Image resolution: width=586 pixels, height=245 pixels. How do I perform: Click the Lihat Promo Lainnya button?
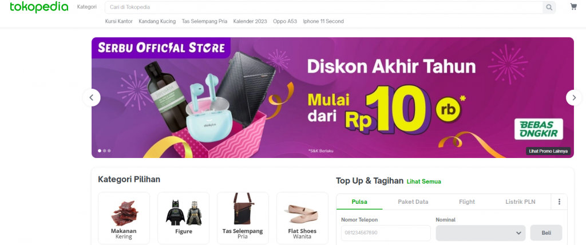pos(548,151)
